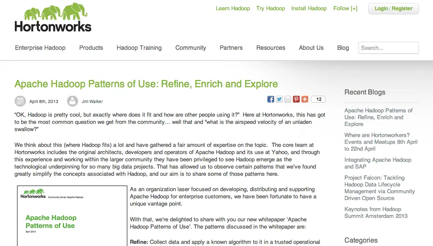Open Jim Walker's author link
433x246 pixels.
pyautogui.click(x=92, y=102)
